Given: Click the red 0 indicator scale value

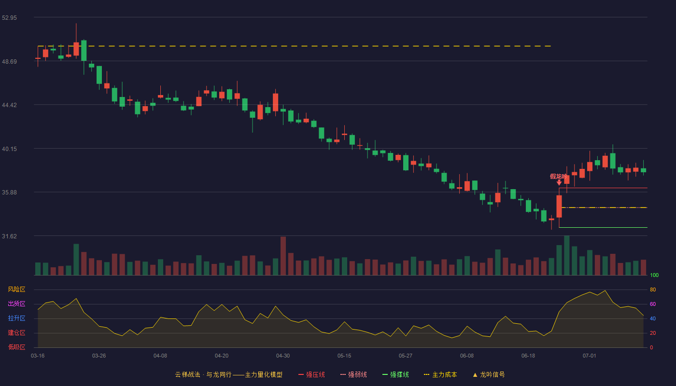Looking at the screenshot, I should 651,347.
